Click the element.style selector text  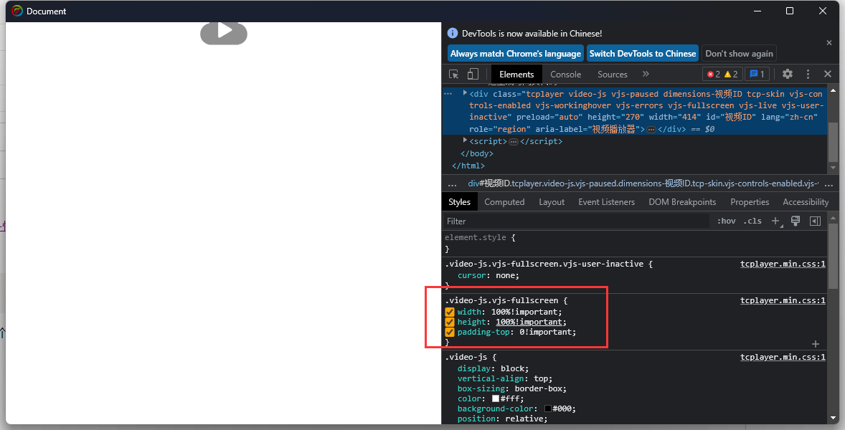point(476,237)
